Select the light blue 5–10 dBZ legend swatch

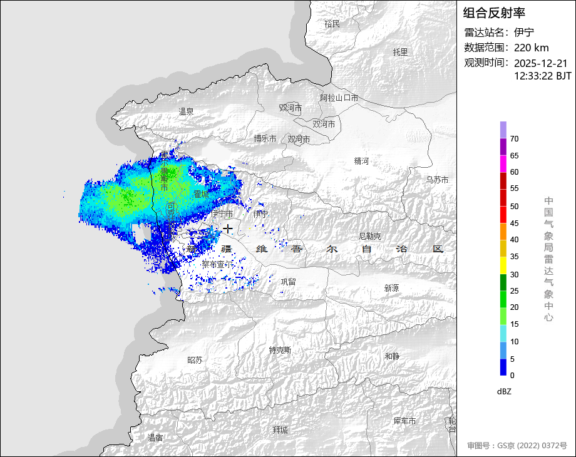(x=503, y=351)
